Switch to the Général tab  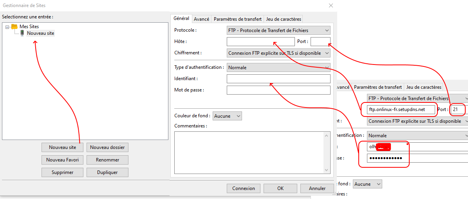click(x=181, y=18)
